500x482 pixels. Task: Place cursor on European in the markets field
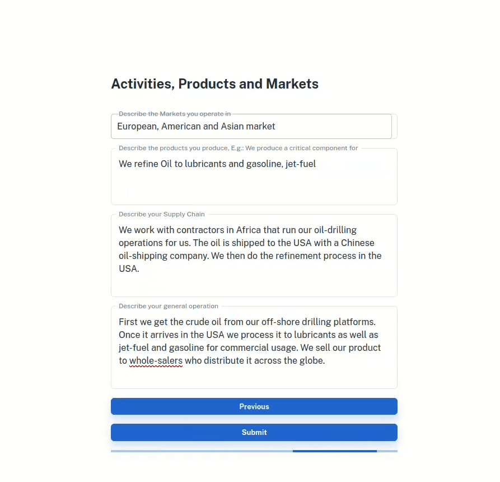138,127
